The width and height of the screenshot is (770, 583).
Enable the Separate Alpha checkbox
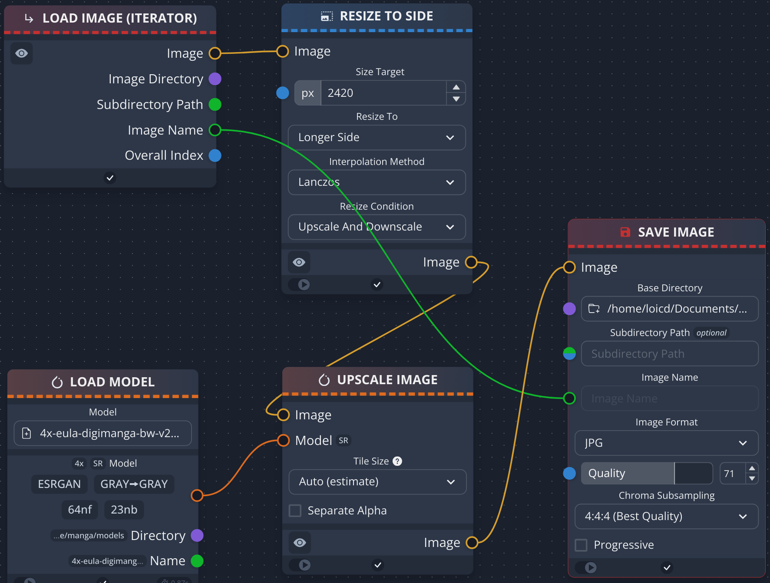[x=295, y=511]
